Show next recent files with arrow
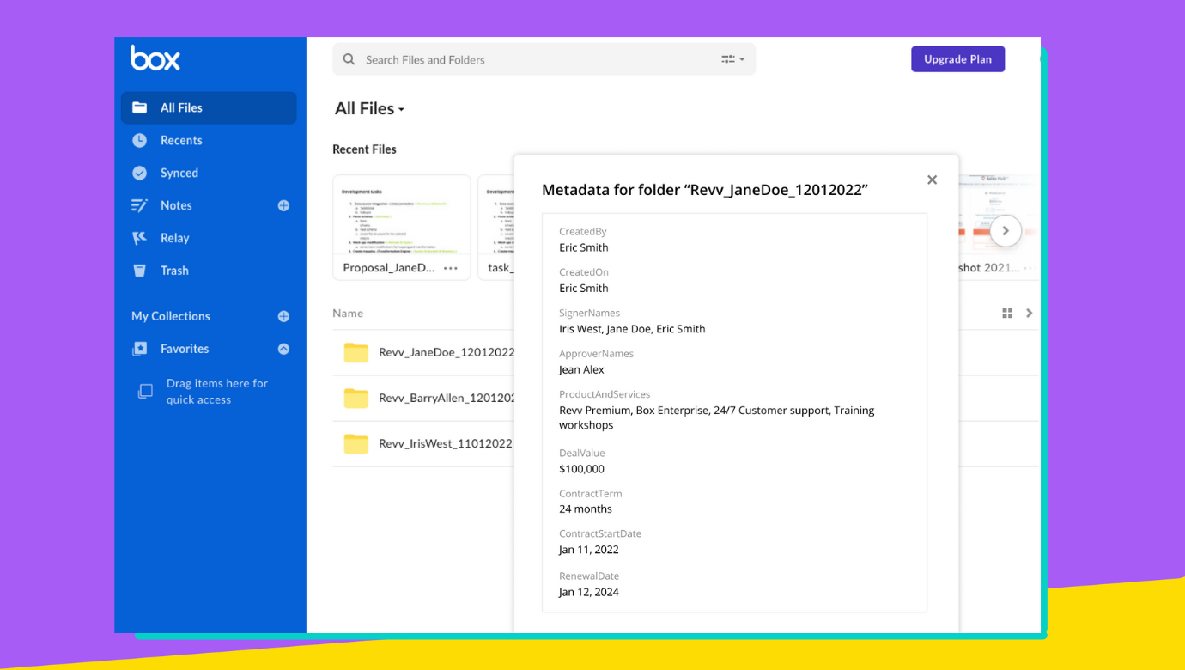The image size is (1185, 670). click(1006, 231)
